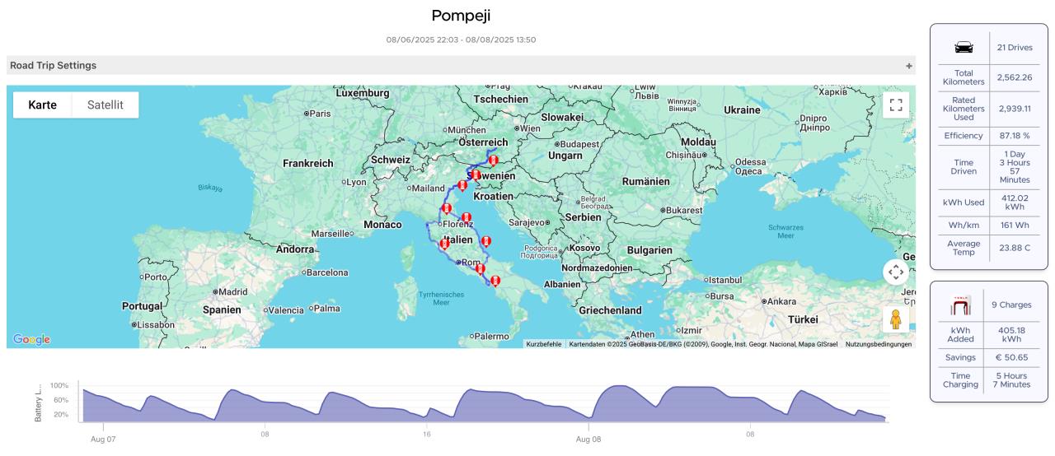Screen dimensions: 1055x456
Task: Click the Road Trip Settings header
Action: (x=54, y=66)
